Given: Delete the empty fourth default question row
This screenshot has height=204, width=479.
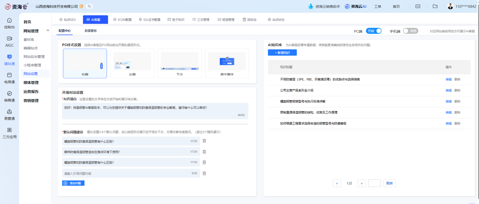Looking at the screenshot, I should coord(204,173).
